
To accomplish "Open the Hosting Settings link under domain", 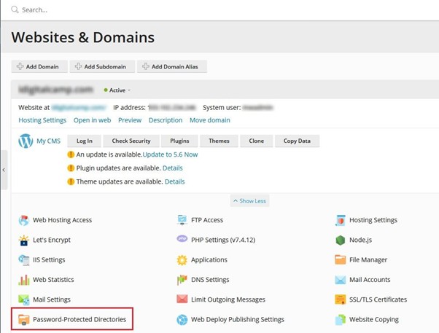I will 42,120.
